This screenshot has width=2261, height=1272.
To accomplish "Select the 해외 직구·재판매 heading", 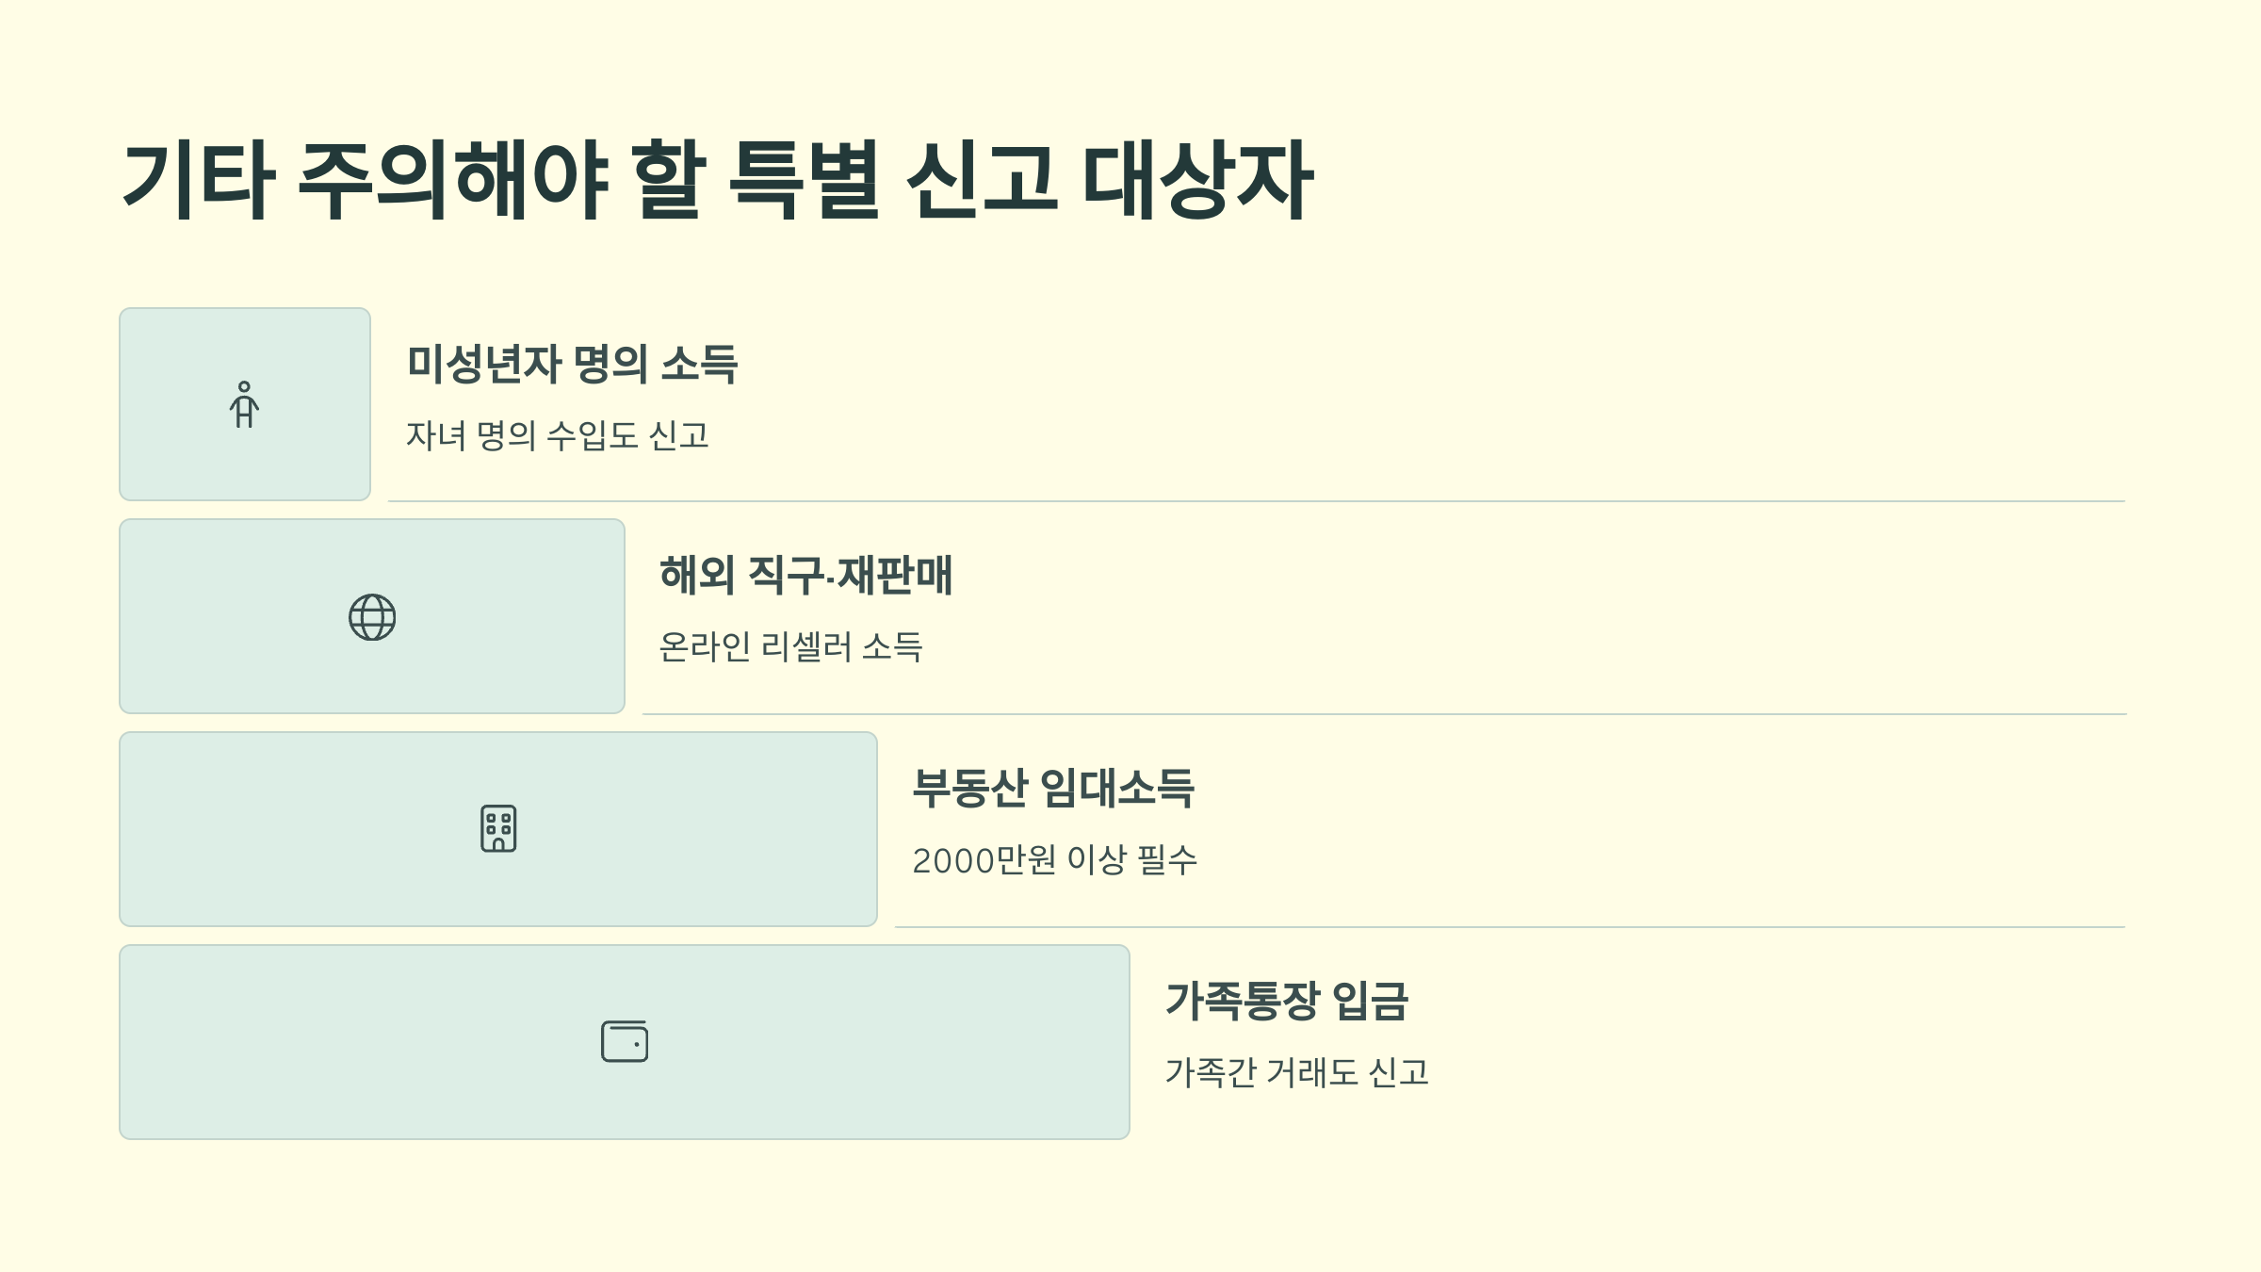I will tap(805, 575).
